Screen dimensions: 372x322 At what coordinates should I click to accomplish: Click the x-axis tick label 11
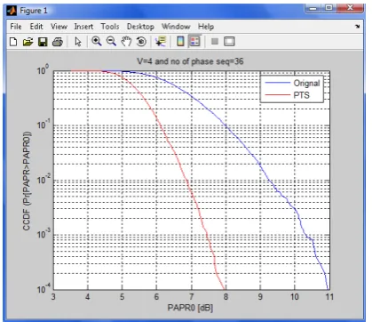tap(328, 297)
